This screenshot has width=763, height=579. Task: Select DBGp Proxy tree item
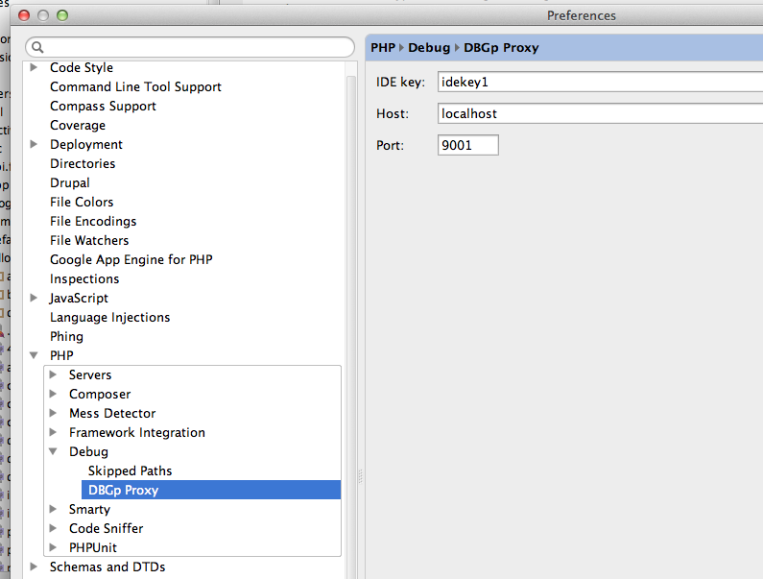[x=211, y=490]
